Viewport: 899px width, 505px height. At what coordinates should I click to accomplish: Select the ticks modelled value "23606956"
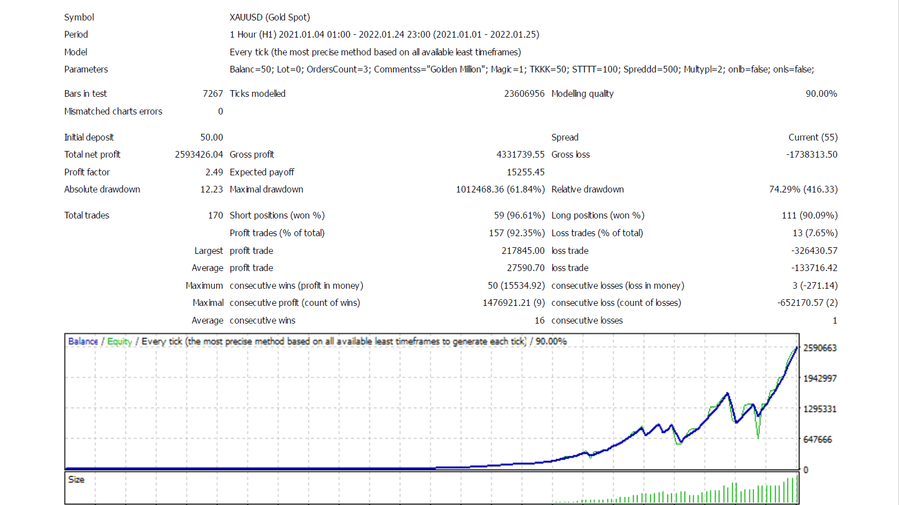pos(524,93)
